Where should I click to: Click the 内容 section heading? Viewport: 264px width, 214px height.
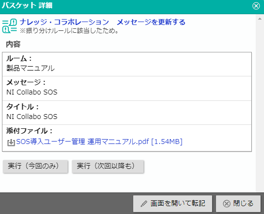pos(13,44)
